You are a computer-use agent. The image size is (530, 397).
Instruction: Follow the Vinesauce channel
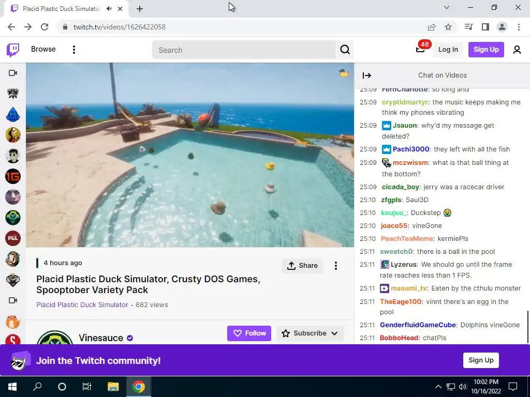249,333
